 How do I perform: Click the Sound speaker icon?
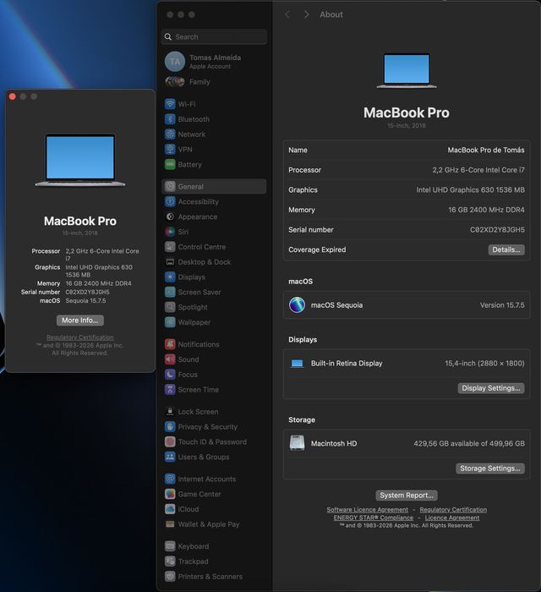click(170, 359)
